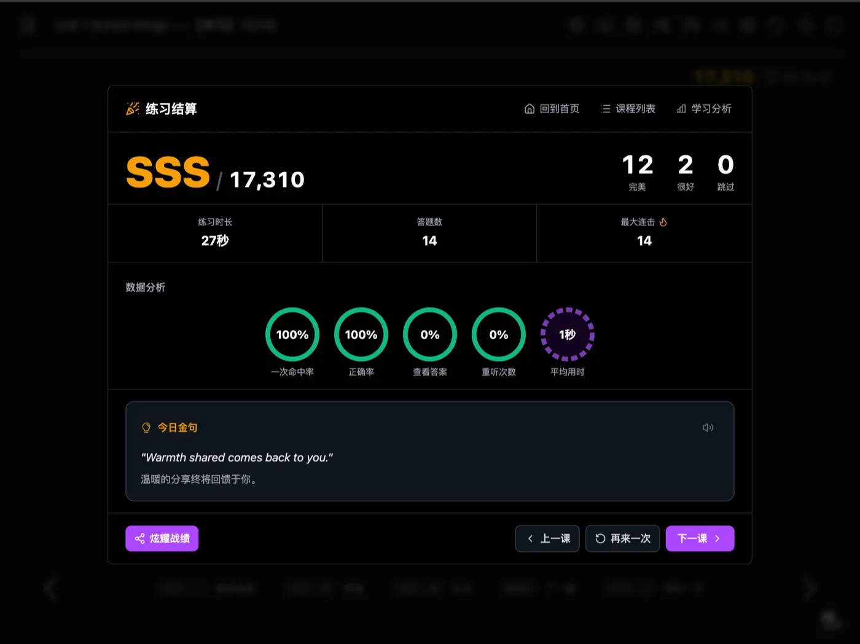Click the "Warmth shared comes back to you" quote
This screenshot has width=860, height=644.
(237, 458)
